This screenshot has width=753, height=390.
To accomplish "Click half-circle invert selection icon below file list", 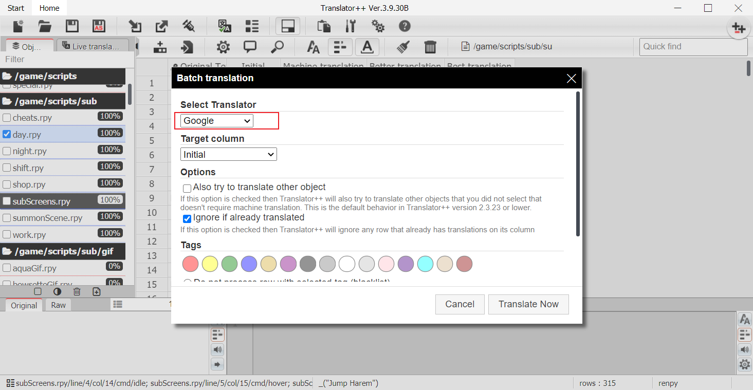I will [x=57, y=291].
